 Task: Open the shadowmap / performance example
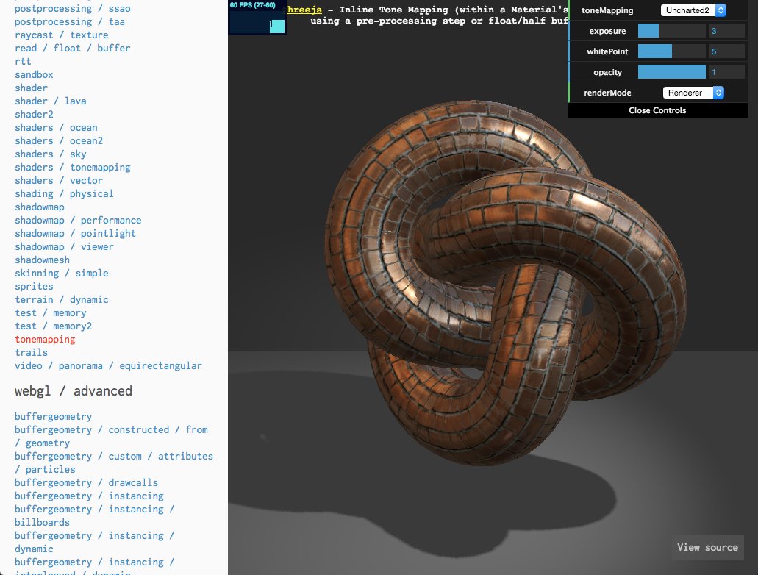coord(78,220)
